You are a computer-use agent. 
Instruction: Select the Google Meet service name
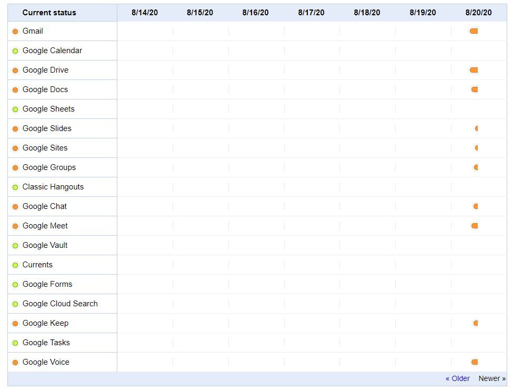click(45, 226)
